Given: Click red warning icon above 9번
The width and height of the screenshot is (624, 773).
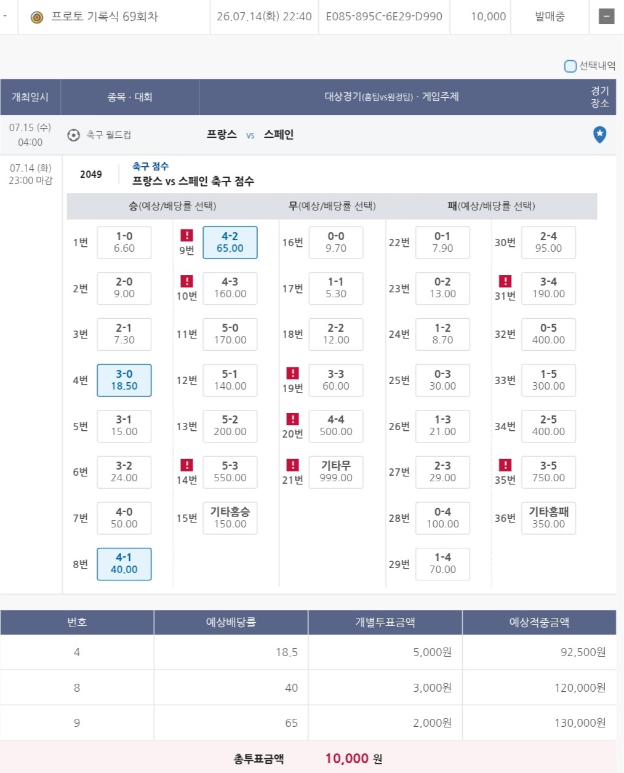Looking at the screenshot, I should (186, 235).
